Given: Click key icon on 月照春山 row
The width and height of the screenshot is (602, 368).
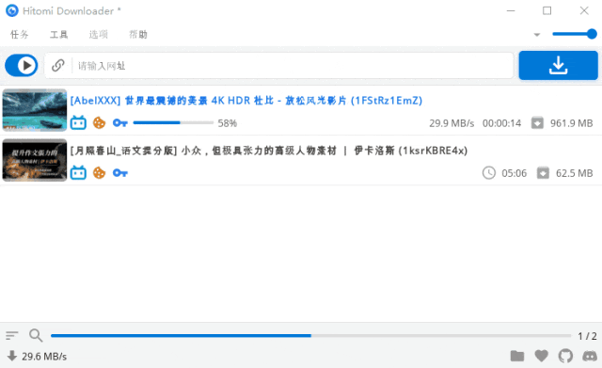Looking at the screenshot, I should pyautogui.click(x=120, y=173).
